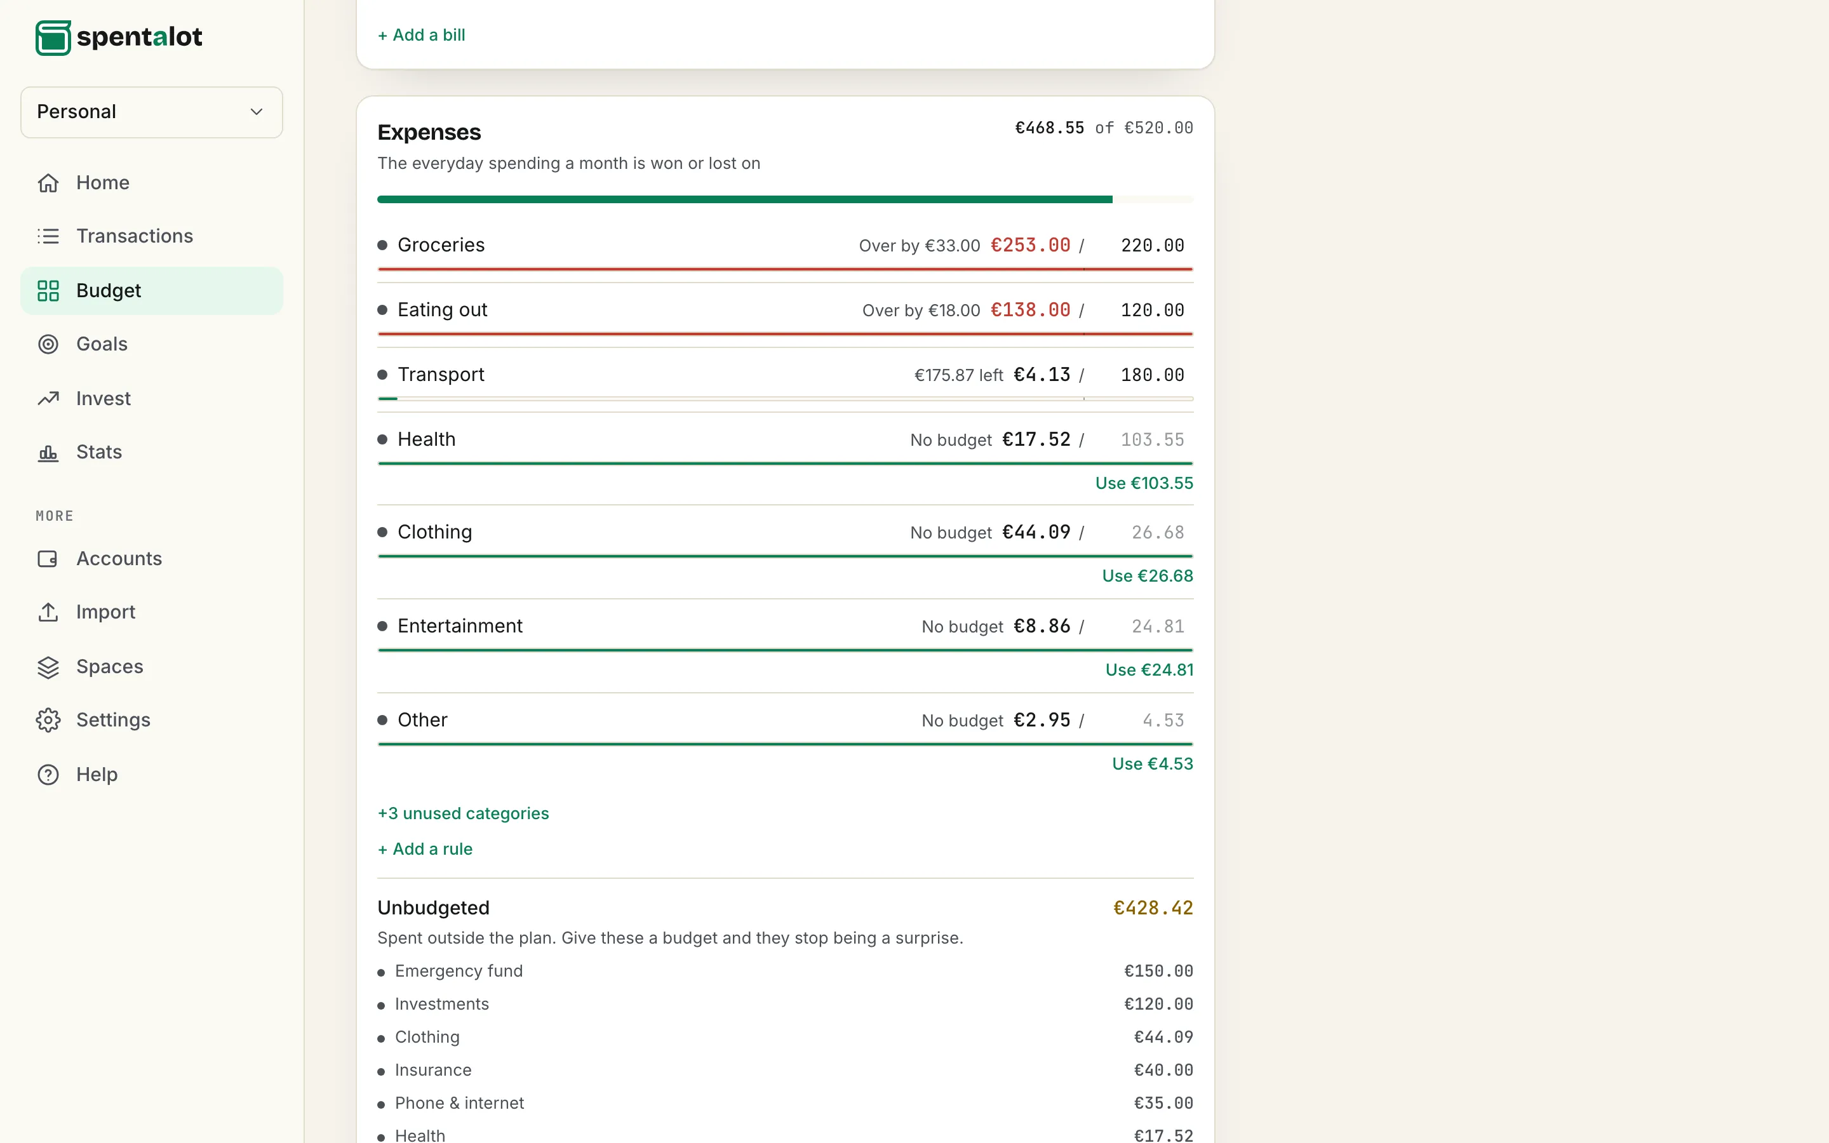The image size is (1829, 1143).
Task: Open the Spaces page
Action: point(152,667)
